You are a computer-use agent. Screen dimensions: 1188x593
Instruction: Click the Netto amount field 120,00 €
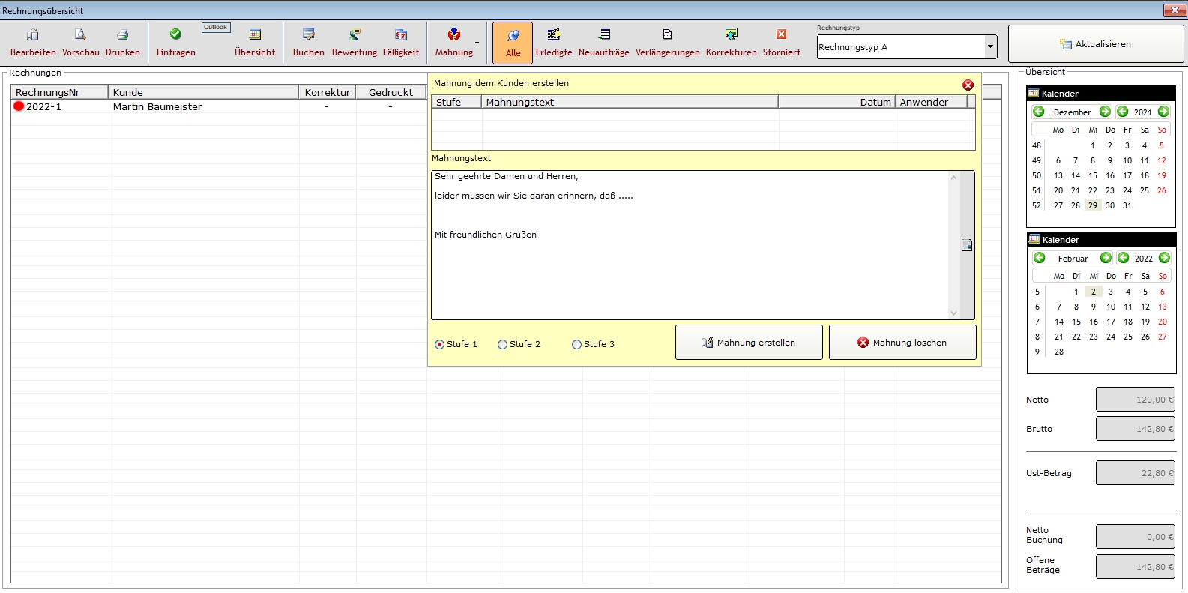coord(1136,400)
